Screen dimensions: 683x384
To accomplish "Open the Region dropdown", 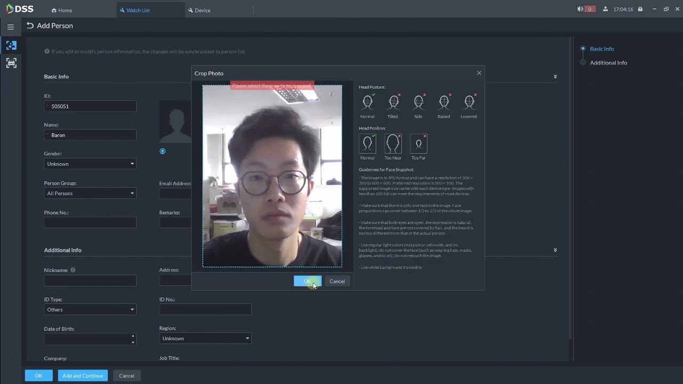I will (205, 338).
